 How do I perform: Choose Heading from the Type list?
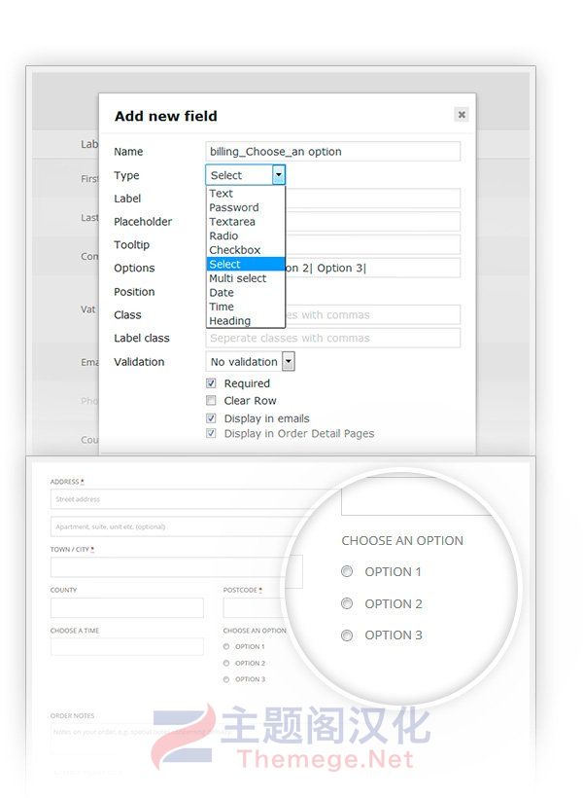click(x=246, y=321)
